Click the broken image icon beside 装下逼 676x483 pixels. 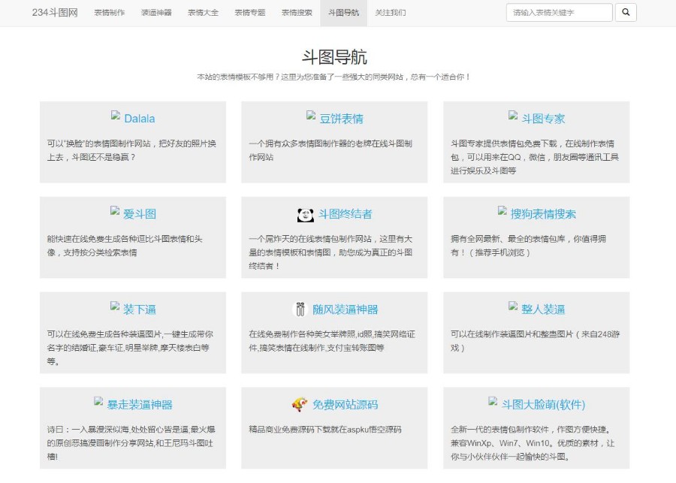(115, 306)
